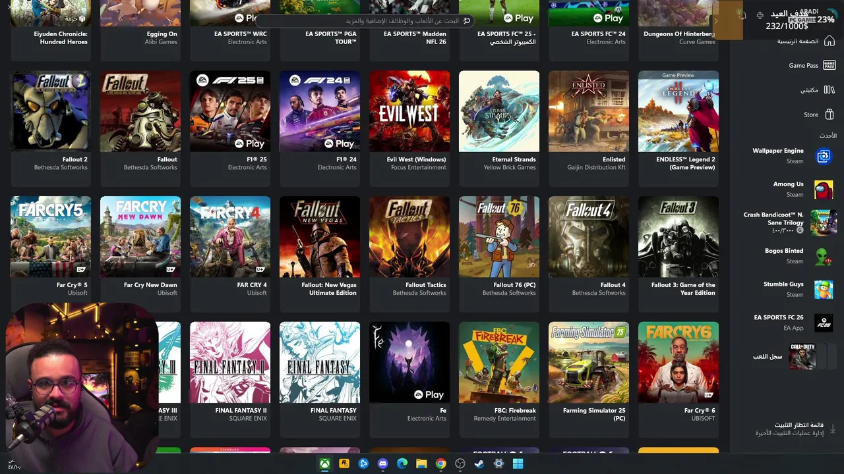
Task: Open the Xbox app taskbar icon
Action: 324,463
